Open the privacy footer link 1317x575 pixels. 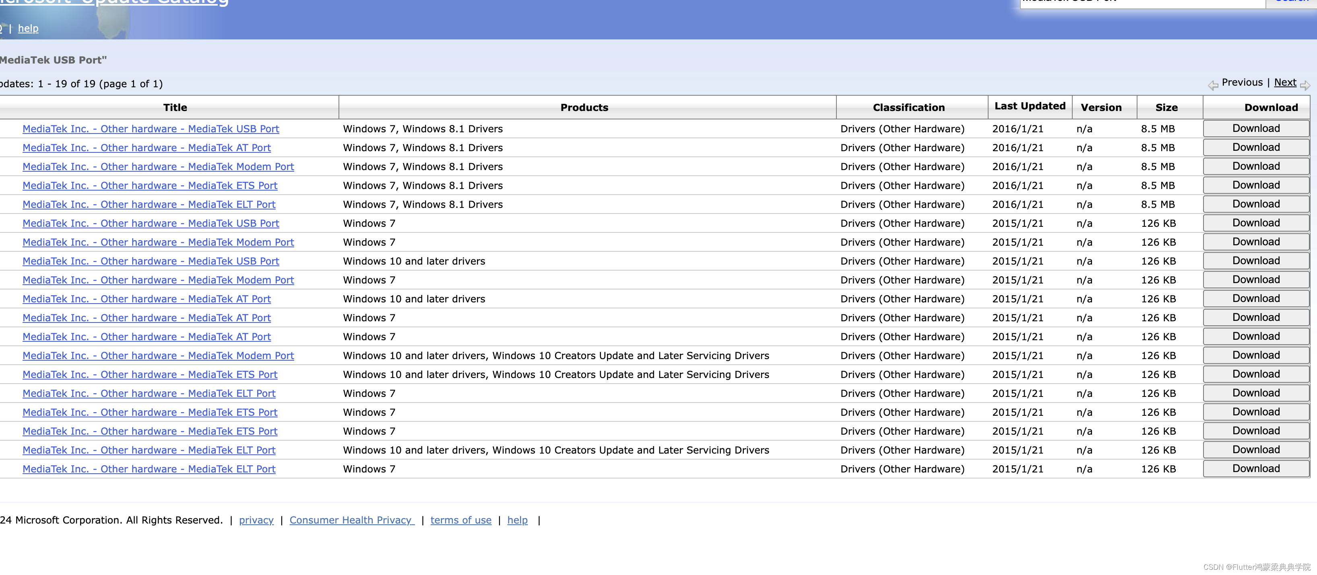click(256, 520)
